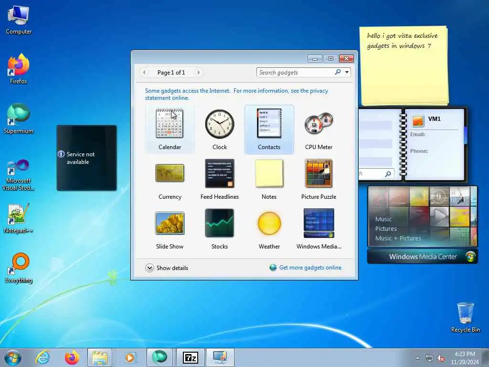Click the sticky note gadget text

[x=402, y=41]
